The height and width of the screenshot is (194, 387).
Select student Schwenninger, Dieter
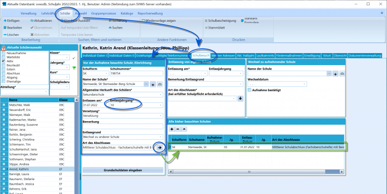coord(37,154)
